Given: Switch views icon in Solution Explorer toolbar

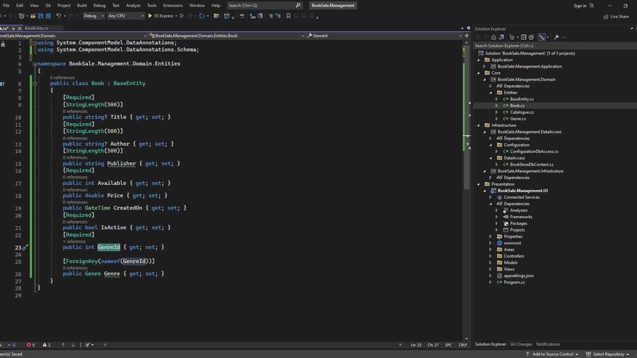Looking at the screenshot, I should coord(501,37).
